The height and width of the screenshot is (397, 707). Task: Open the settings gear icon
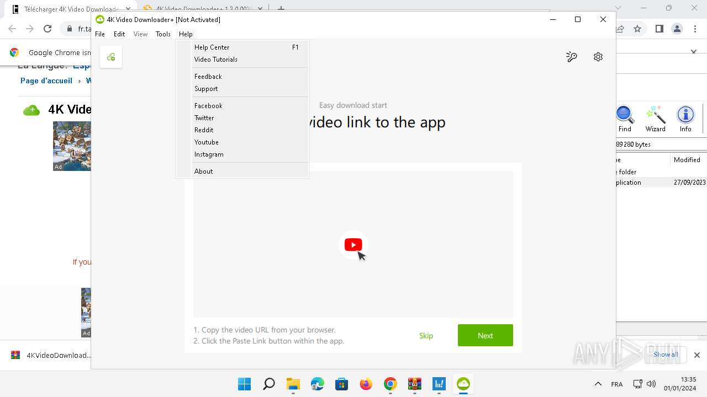tap(598, 57)
